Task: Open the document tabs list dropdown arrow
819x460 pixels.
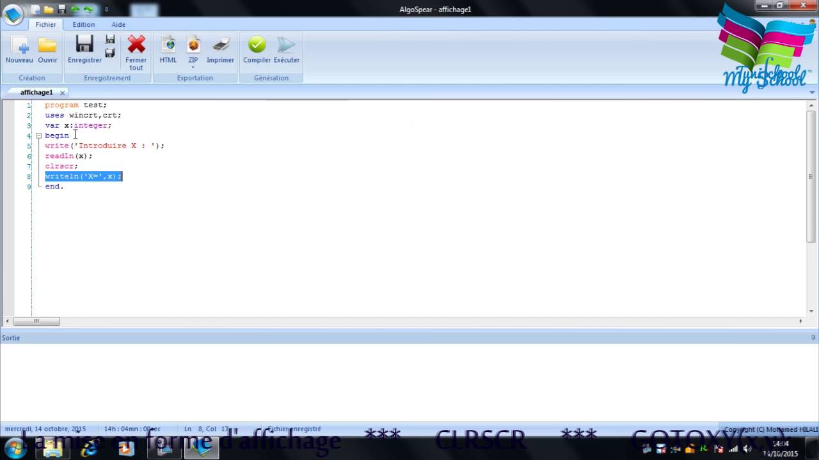Action: [813, 93]
